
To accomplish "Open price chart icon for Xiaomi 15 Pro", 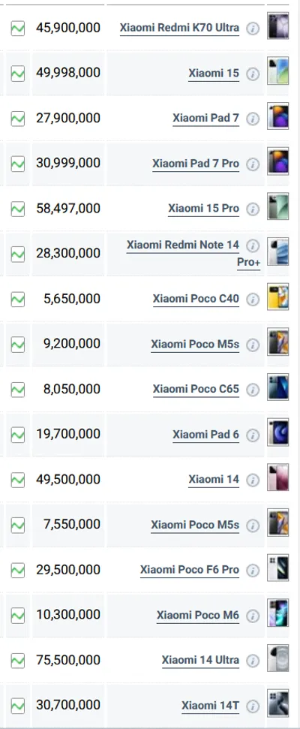I will [18, 209].
